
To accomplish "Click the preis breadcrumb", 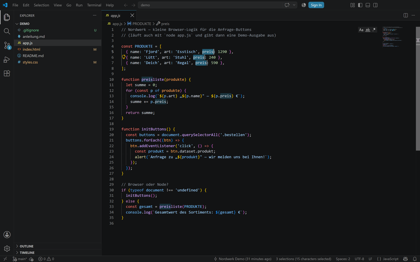I will pos(163,24).
